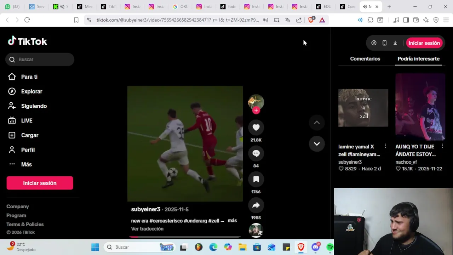Viewport: 453px width, 255px height.
Task: Open the Brave Wallet icon
Action: point(416,20)
